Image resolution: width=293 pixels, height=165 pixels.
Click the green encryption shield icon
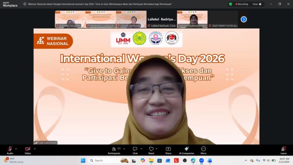point(230,4)
